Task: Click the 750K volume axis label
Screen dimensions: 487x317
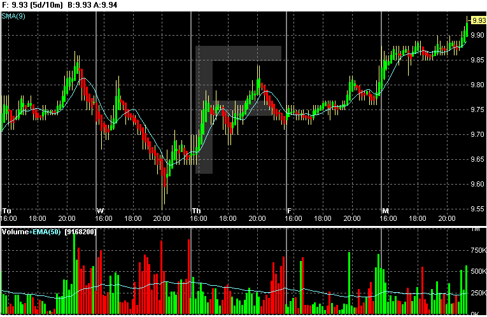Action: [478, 250]
